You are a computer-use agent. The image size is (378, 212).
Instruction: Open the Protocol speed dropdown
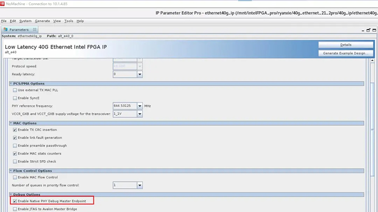[139, 66]
